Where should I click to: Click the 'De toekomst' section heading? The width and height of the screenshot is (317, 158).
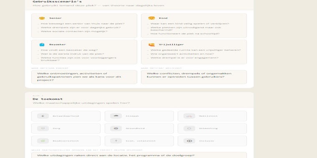point(48,99)
